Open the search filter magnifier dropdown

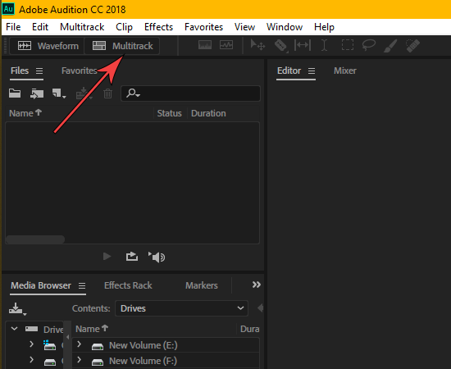click(x=133, y=93)
